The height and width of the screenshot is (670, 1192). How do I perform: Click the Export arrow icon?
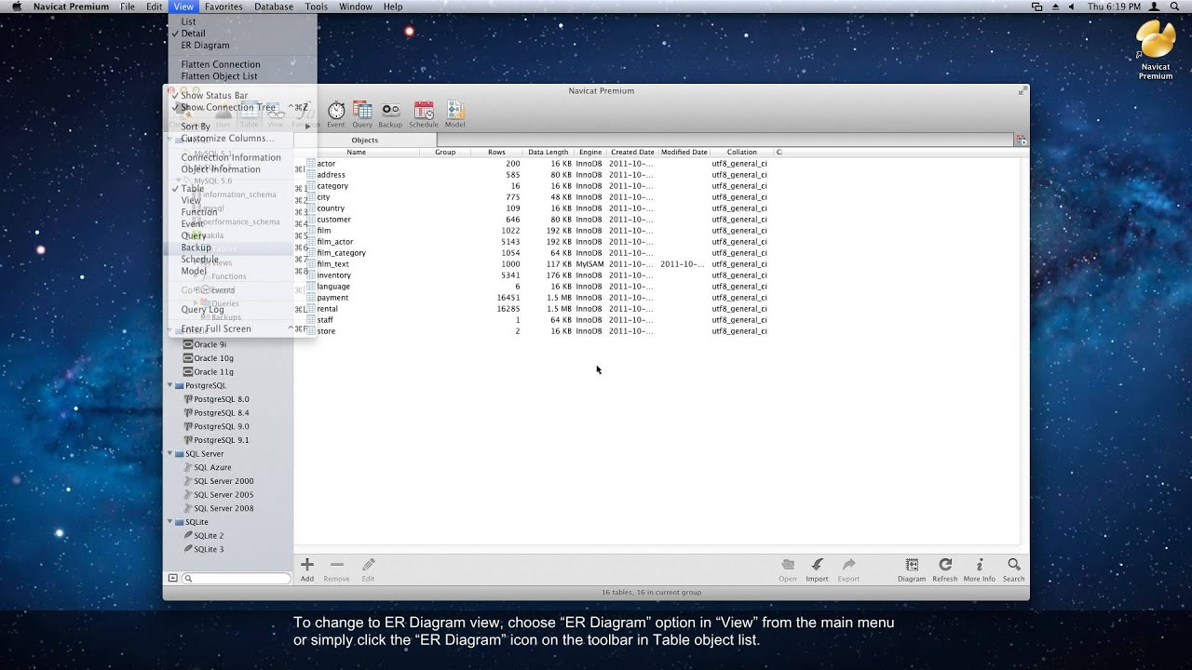pyautogui.click(x=848, y=565)
